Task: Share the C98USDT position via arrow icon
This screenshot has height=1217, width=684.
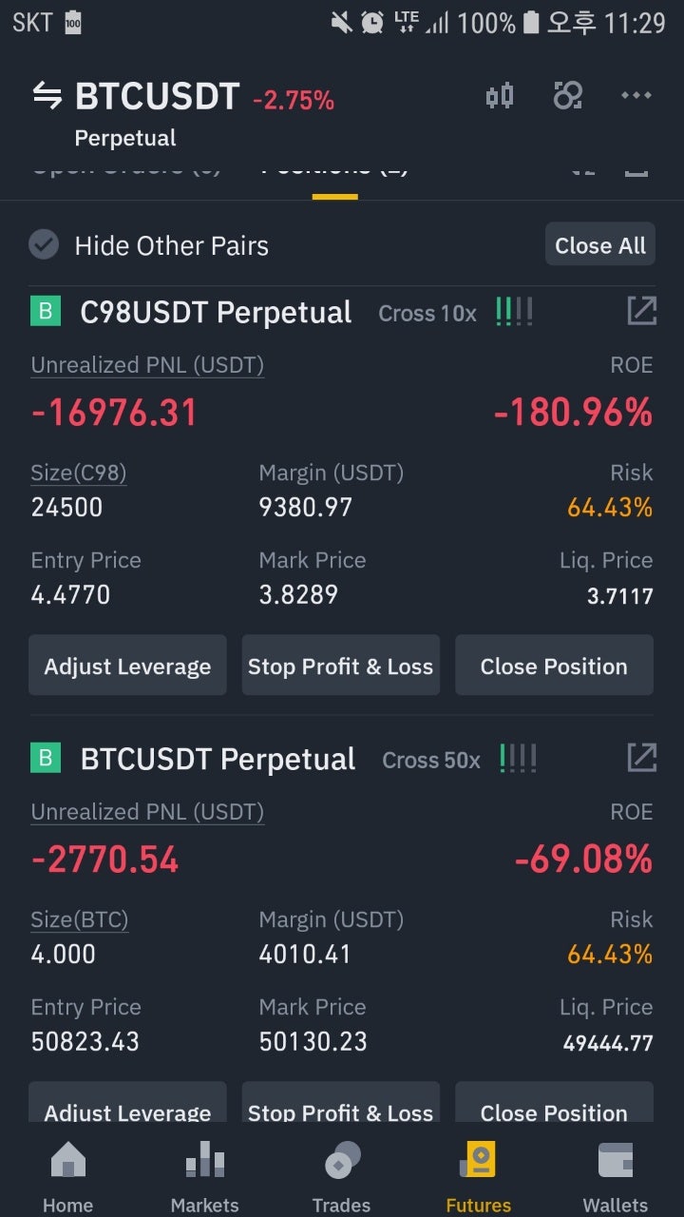Action: [641, 311]
